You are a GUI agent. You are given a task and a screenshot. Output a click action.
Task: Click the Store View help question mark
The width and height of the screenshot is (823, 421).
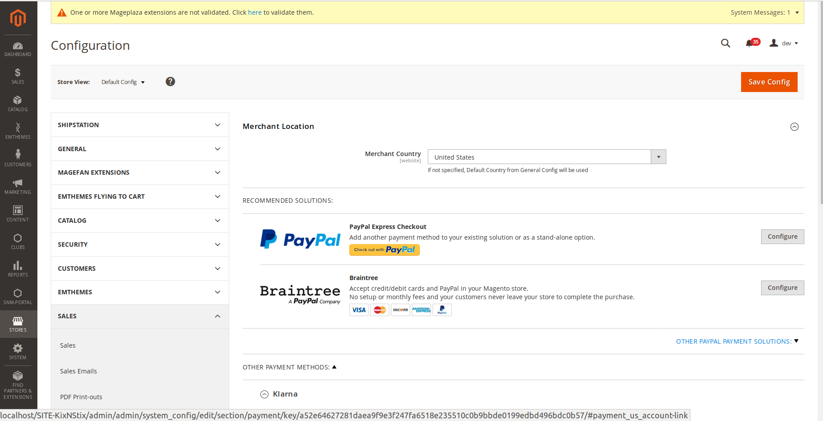tap(170, 81)
